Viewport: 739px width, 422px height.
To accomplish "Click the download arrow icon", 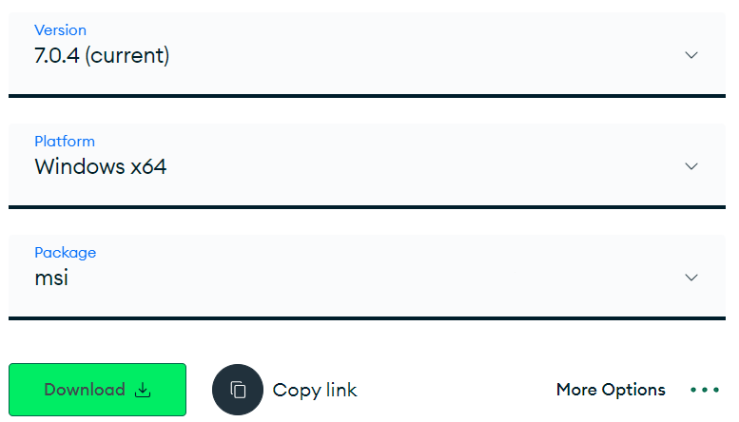I will (x=143, y=390).
